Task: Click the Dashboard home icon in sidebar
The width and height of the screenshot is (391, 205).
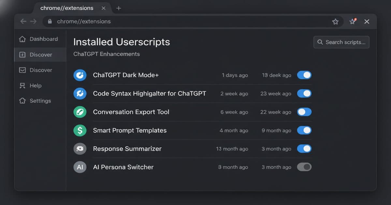Action: [22, 39]
